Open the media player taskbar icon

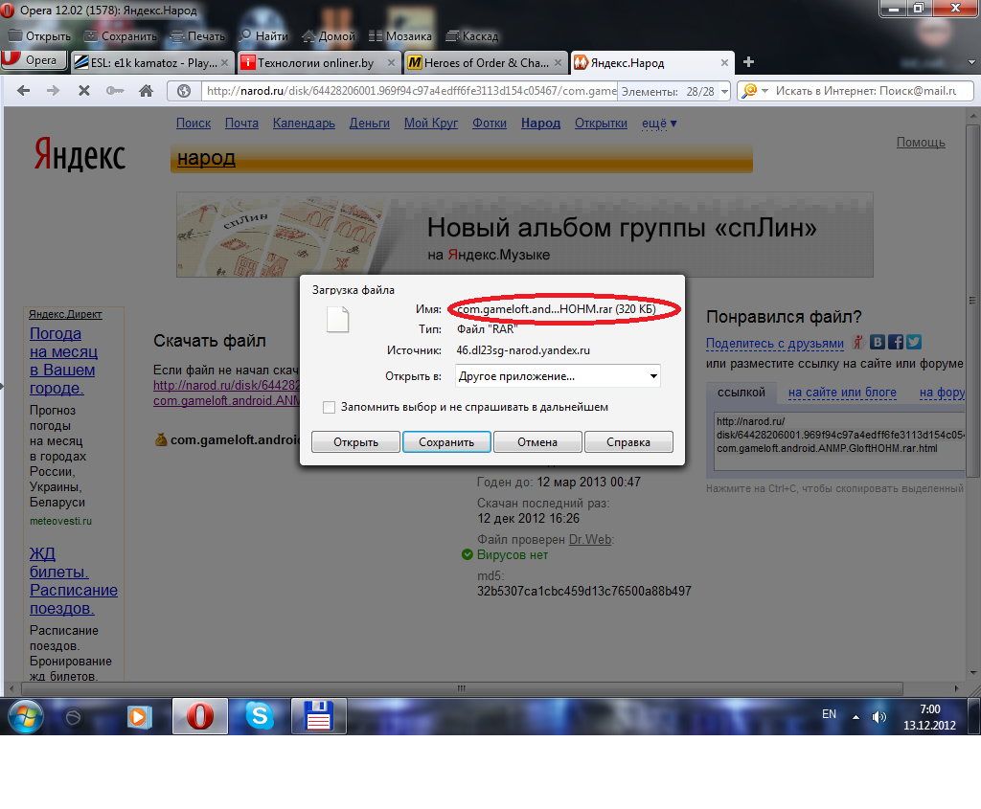coord(140,716)
